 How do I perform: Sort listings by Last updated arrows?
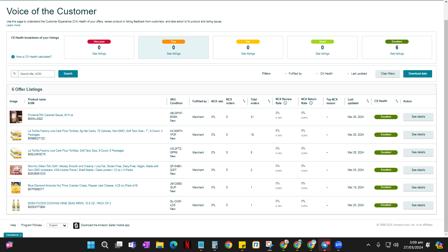tap(368, 101)
